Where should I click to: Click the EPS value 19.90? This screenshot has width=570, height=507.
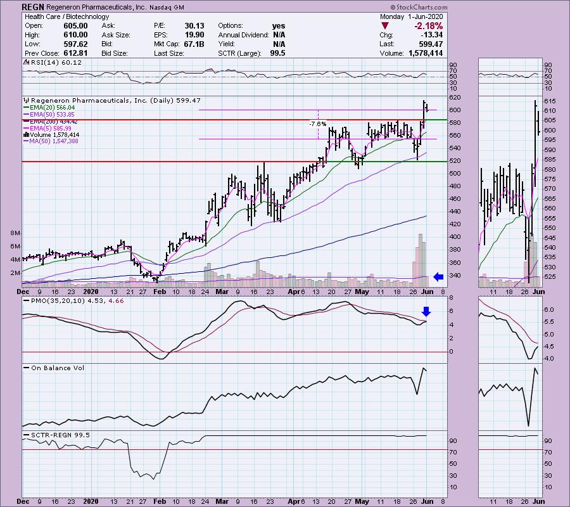194,35
